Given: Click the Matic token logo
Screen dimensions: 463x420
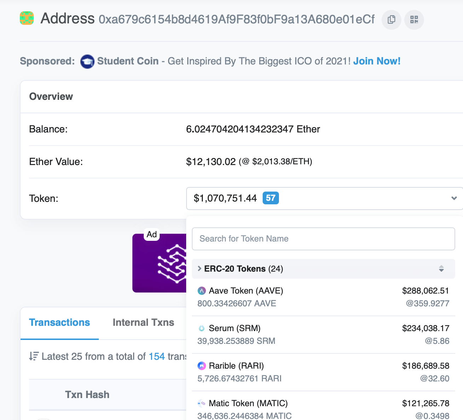Looking at the screenshot, I should tap(201, 403).
